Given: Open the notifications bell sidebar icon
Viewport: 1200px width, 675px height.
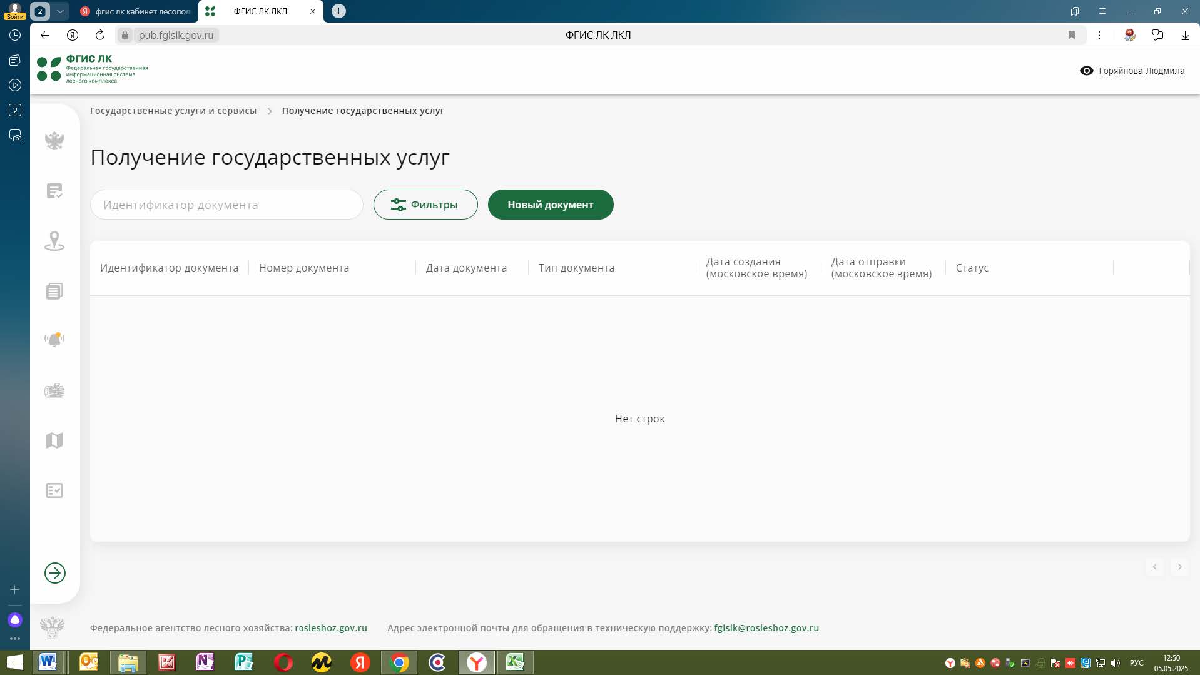Looking at the screenshot, I should [54, 339].
